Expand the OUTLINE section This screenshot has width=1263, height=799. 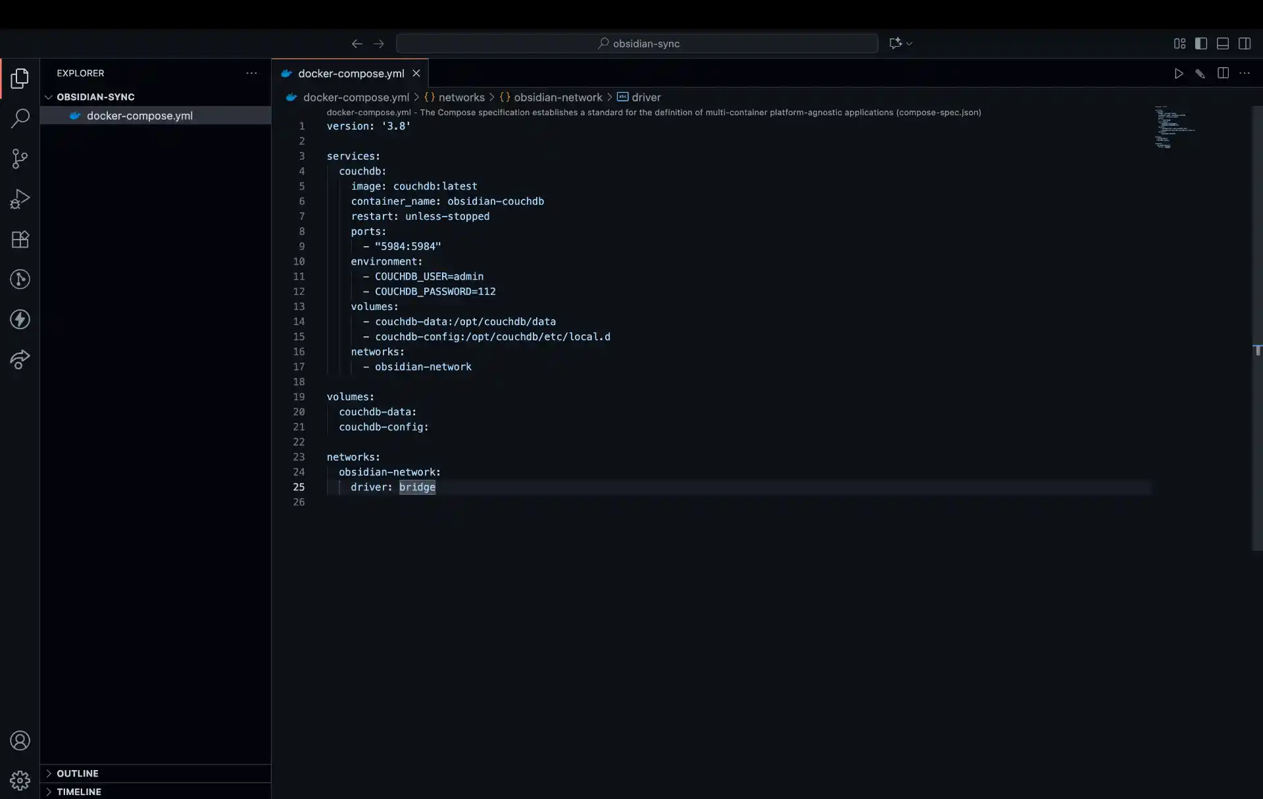(77, 773)
